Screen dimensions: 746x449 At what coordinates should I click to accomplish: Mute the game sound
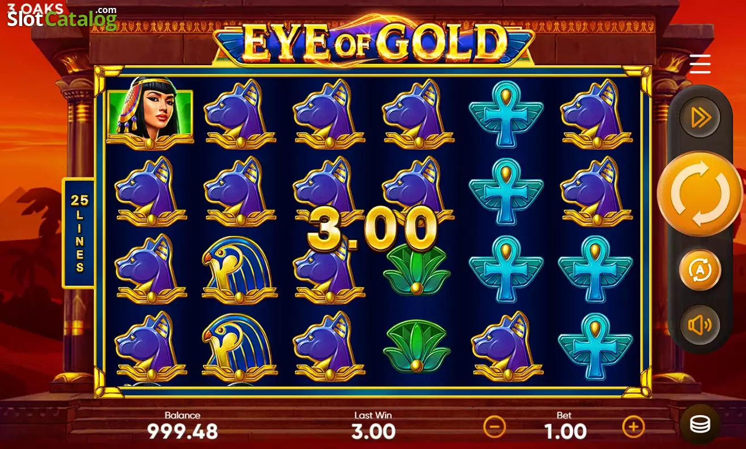[700, 325]
